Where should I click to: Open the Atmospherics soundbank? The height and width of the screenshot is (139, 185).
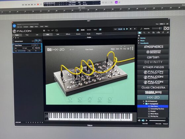(x=153, y=47)
